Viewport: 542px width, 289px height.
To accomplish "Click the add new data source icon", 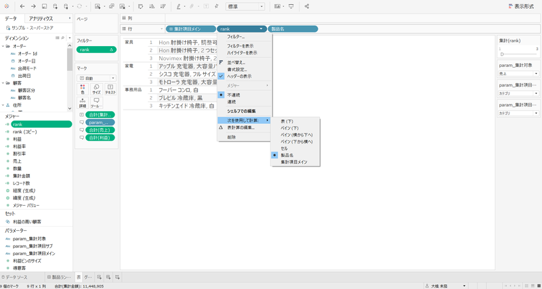I will coord(56,6).
